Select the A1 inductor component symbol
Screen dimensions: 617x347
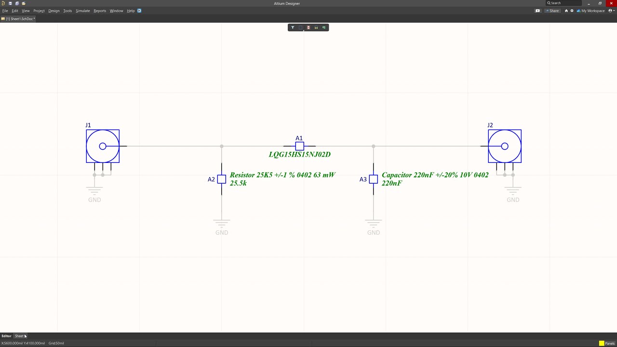click(299, 146)
